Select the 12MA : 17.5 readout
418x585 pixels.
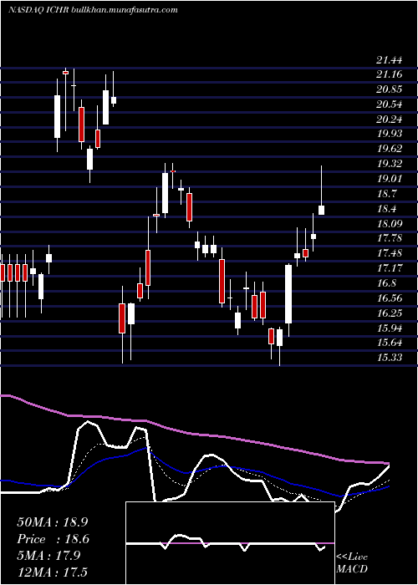[52, 572]
